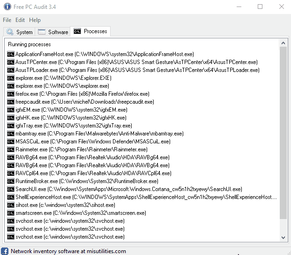Screen dimensions: 291x255
Task: Select the smartscreen.exe row text
Action: coord(81,213)
